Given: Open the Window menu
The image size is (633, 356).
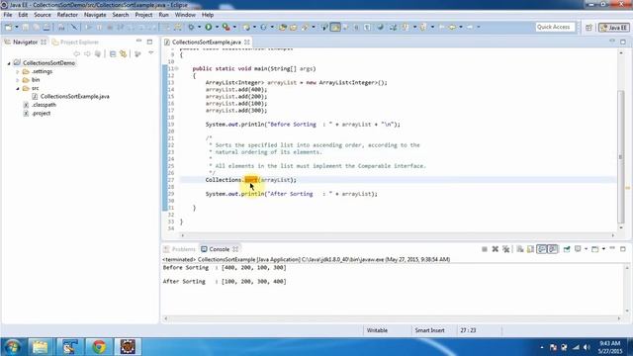Looking at the screenshot, I should pos(185,15).
